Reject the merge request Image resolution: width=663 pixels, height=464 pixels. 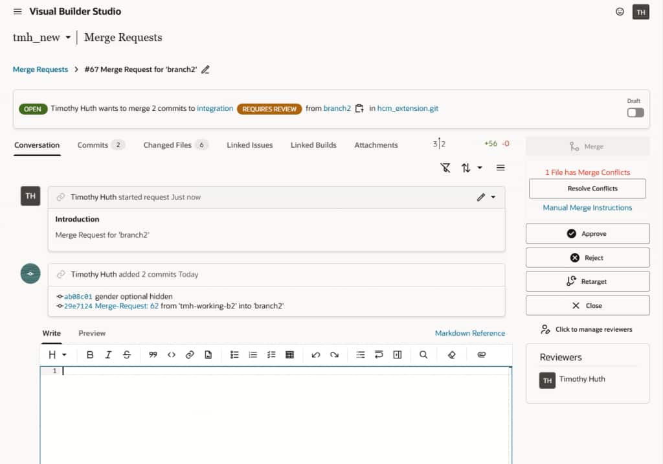587,257
